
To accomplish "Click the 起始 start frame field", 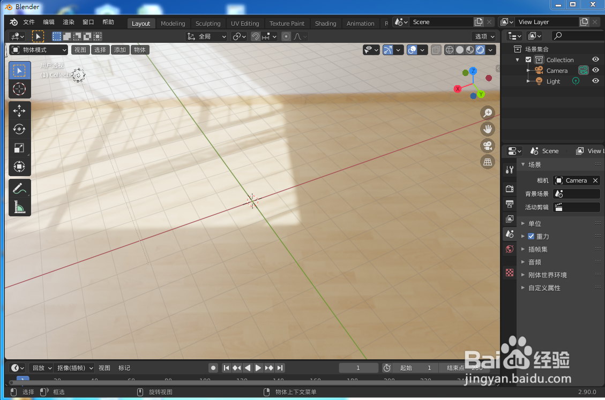I will coord(415,368).
